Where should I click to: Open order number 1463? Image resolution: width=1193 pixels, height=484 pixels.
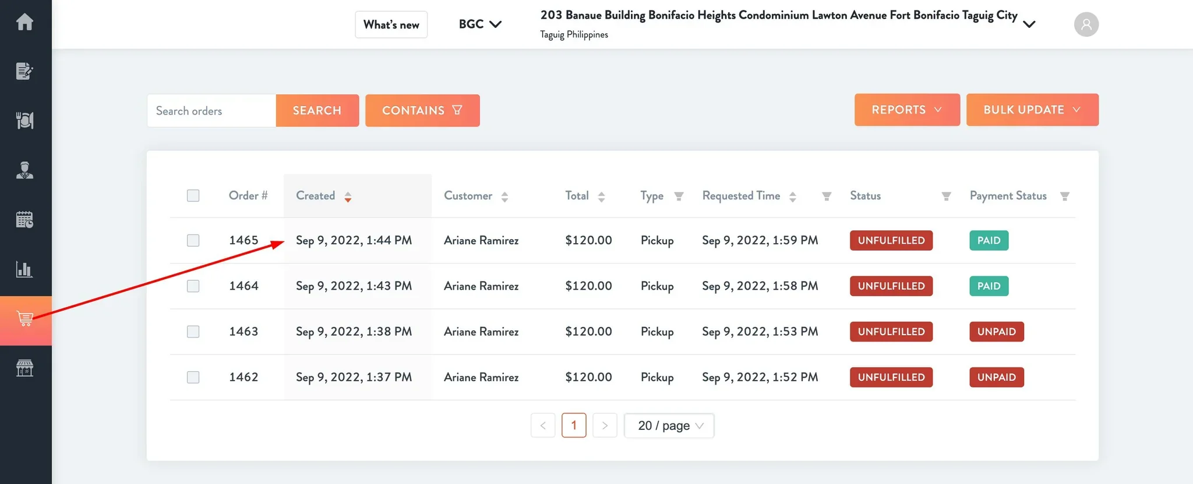coord(243,332)
